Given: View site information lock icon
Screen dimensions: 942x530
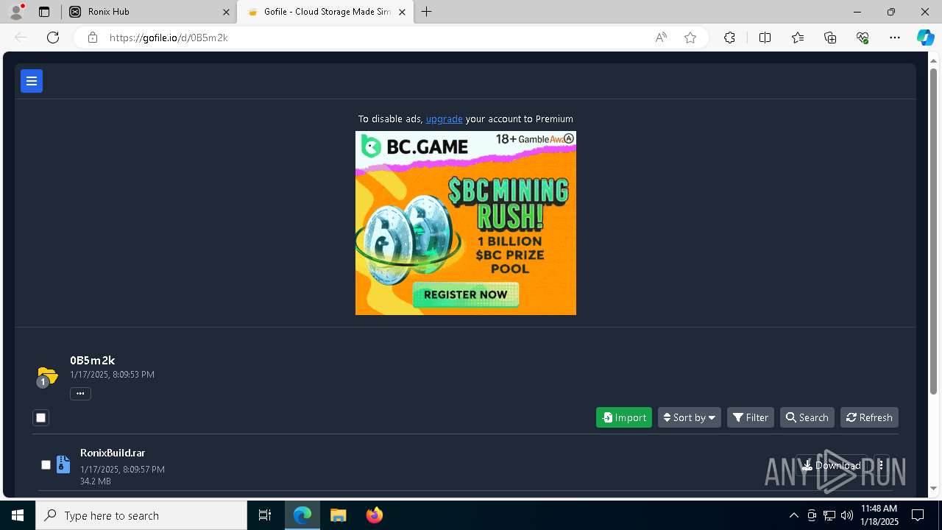Looking at the screenshot, I should click(92, 38).
